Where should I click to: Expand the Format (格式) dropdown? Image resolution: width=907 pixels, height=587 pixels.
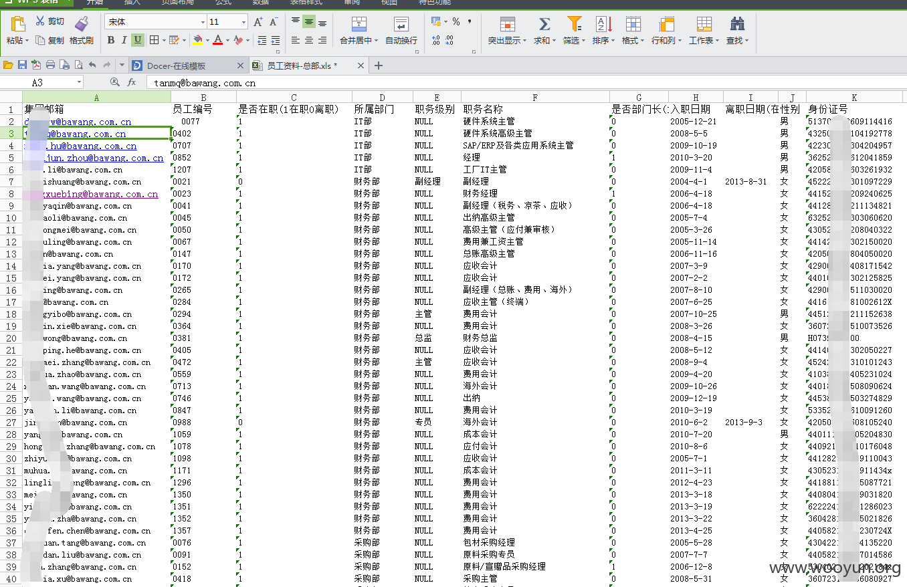point(643,41)
